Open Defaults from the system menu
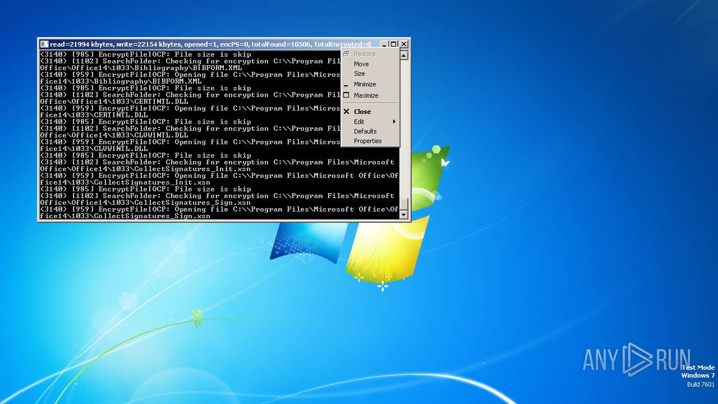The image size is (718, 404). click(370, 131)
